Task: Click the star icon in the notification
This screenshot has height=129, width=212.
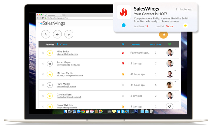Action: [185, 26]
